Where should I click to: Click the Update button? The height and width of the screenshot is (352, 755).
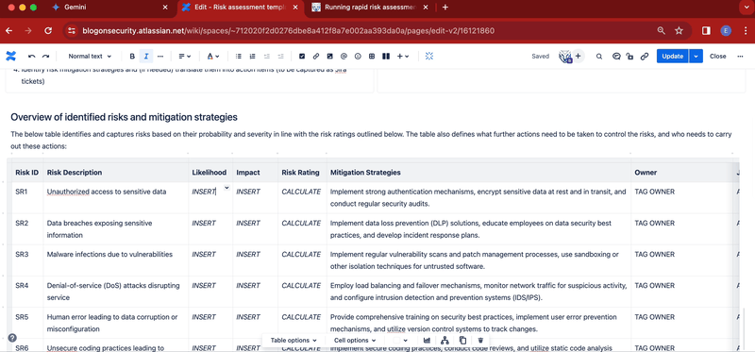673,57
